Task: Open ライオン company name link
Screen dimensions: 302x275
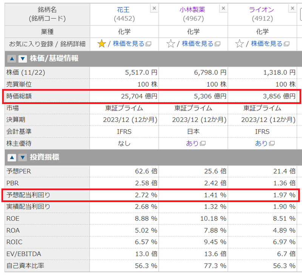Action: point(261,10)
